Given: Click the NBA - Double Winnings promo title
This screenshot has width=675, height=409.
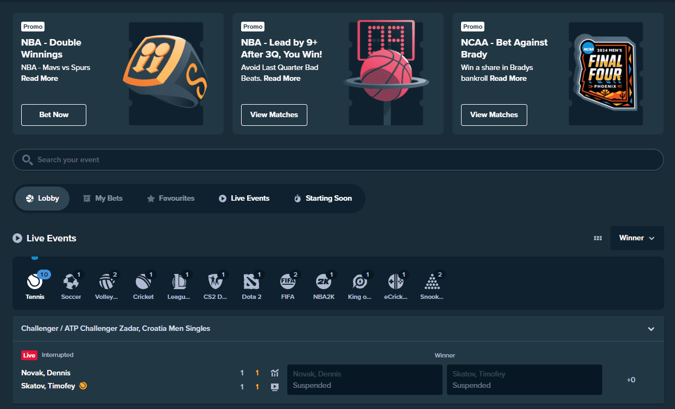Looking at the screenshot, I should [x=51, y=48].
